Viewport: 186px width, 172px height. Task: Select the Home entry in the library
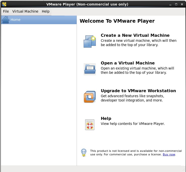point(39,20)
